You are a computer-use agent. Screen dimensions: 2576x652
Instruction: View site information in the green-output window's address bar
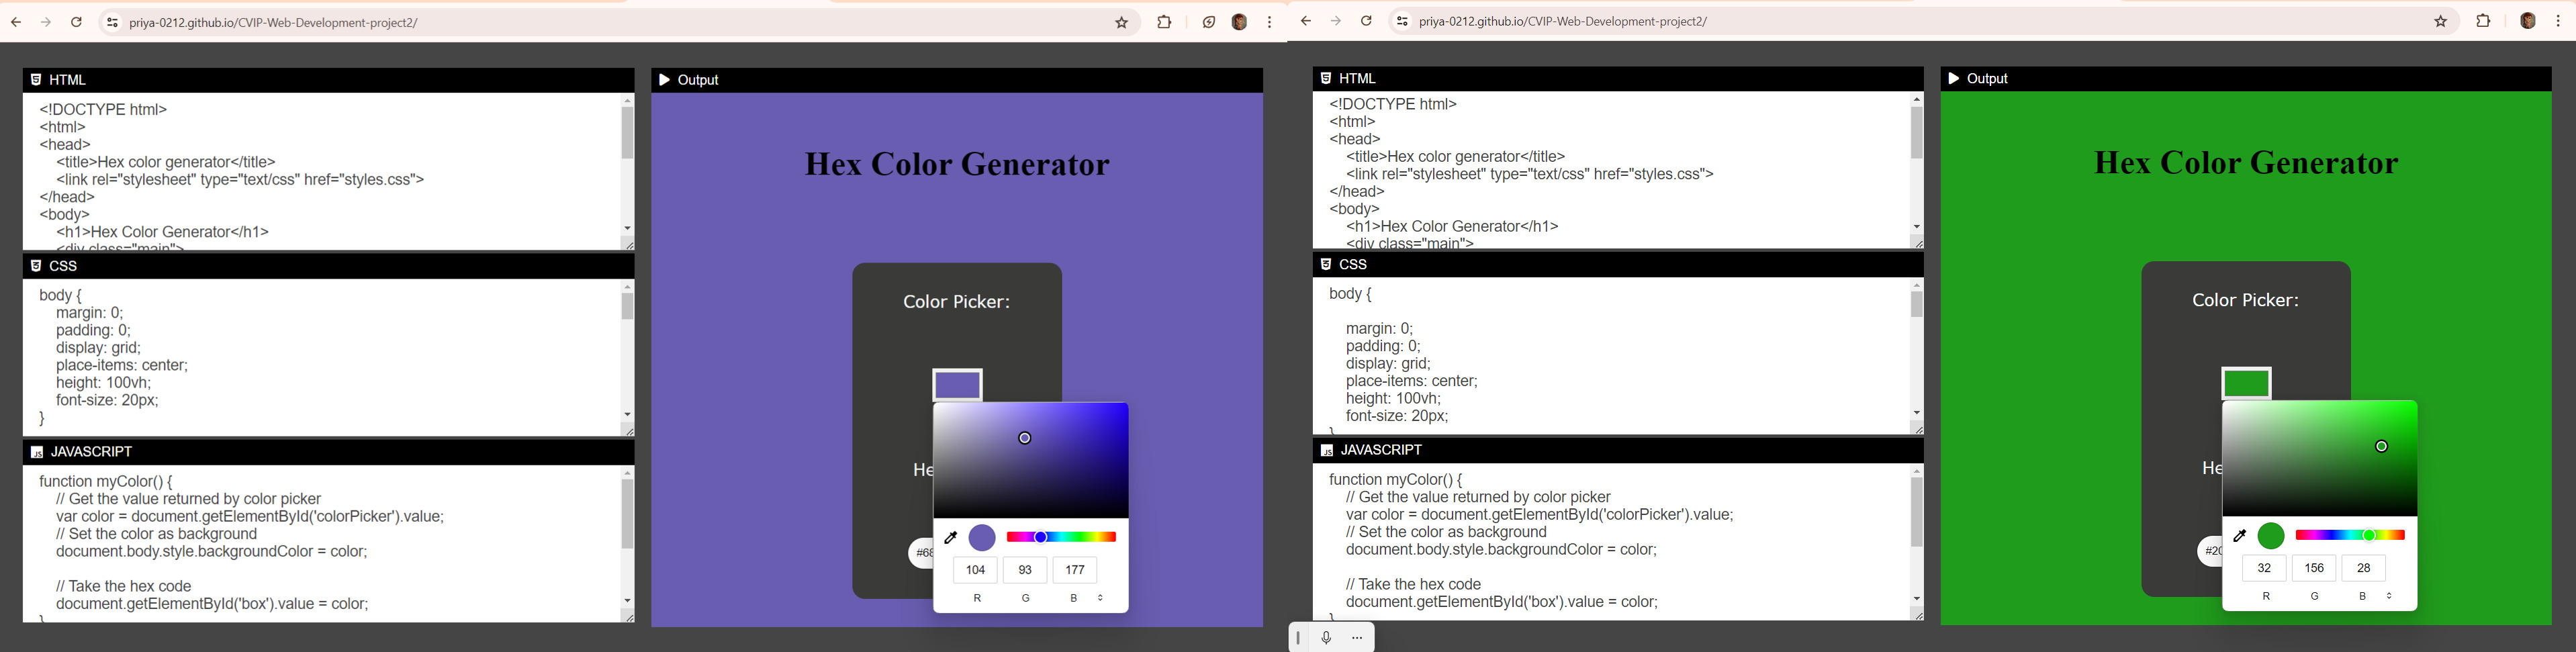click(1402, 21)
